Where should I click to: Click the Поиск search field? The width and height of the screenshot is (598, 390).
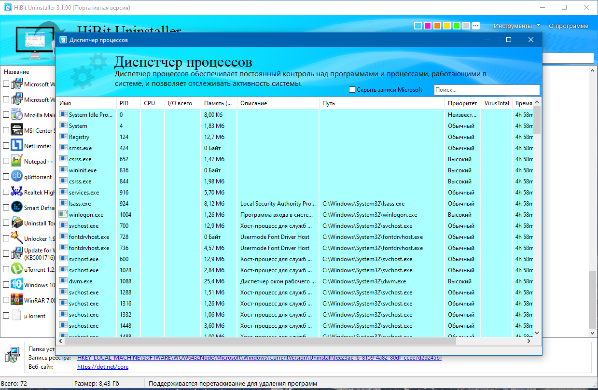click(487, 90)
